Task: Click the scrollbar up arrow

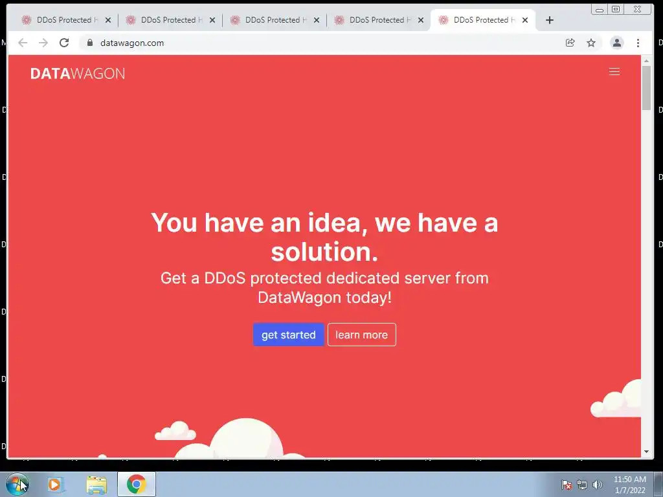Action: click(646, 61)
